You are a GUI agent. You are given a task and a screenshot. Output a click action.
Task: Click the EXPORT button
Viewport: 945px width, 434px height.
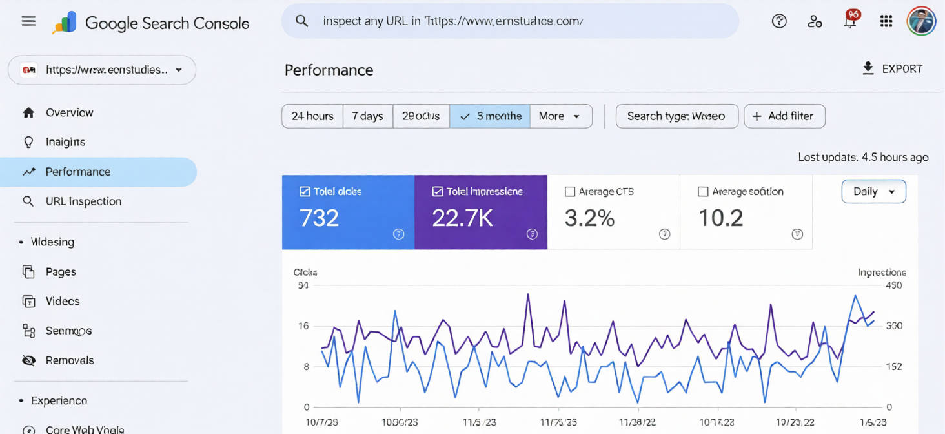893,68
